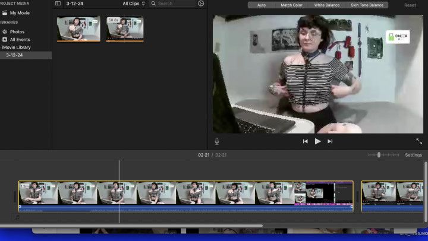Viewport: 428px width, 241px height.
Task: Open timeline Settings
Action: (413, 155)
